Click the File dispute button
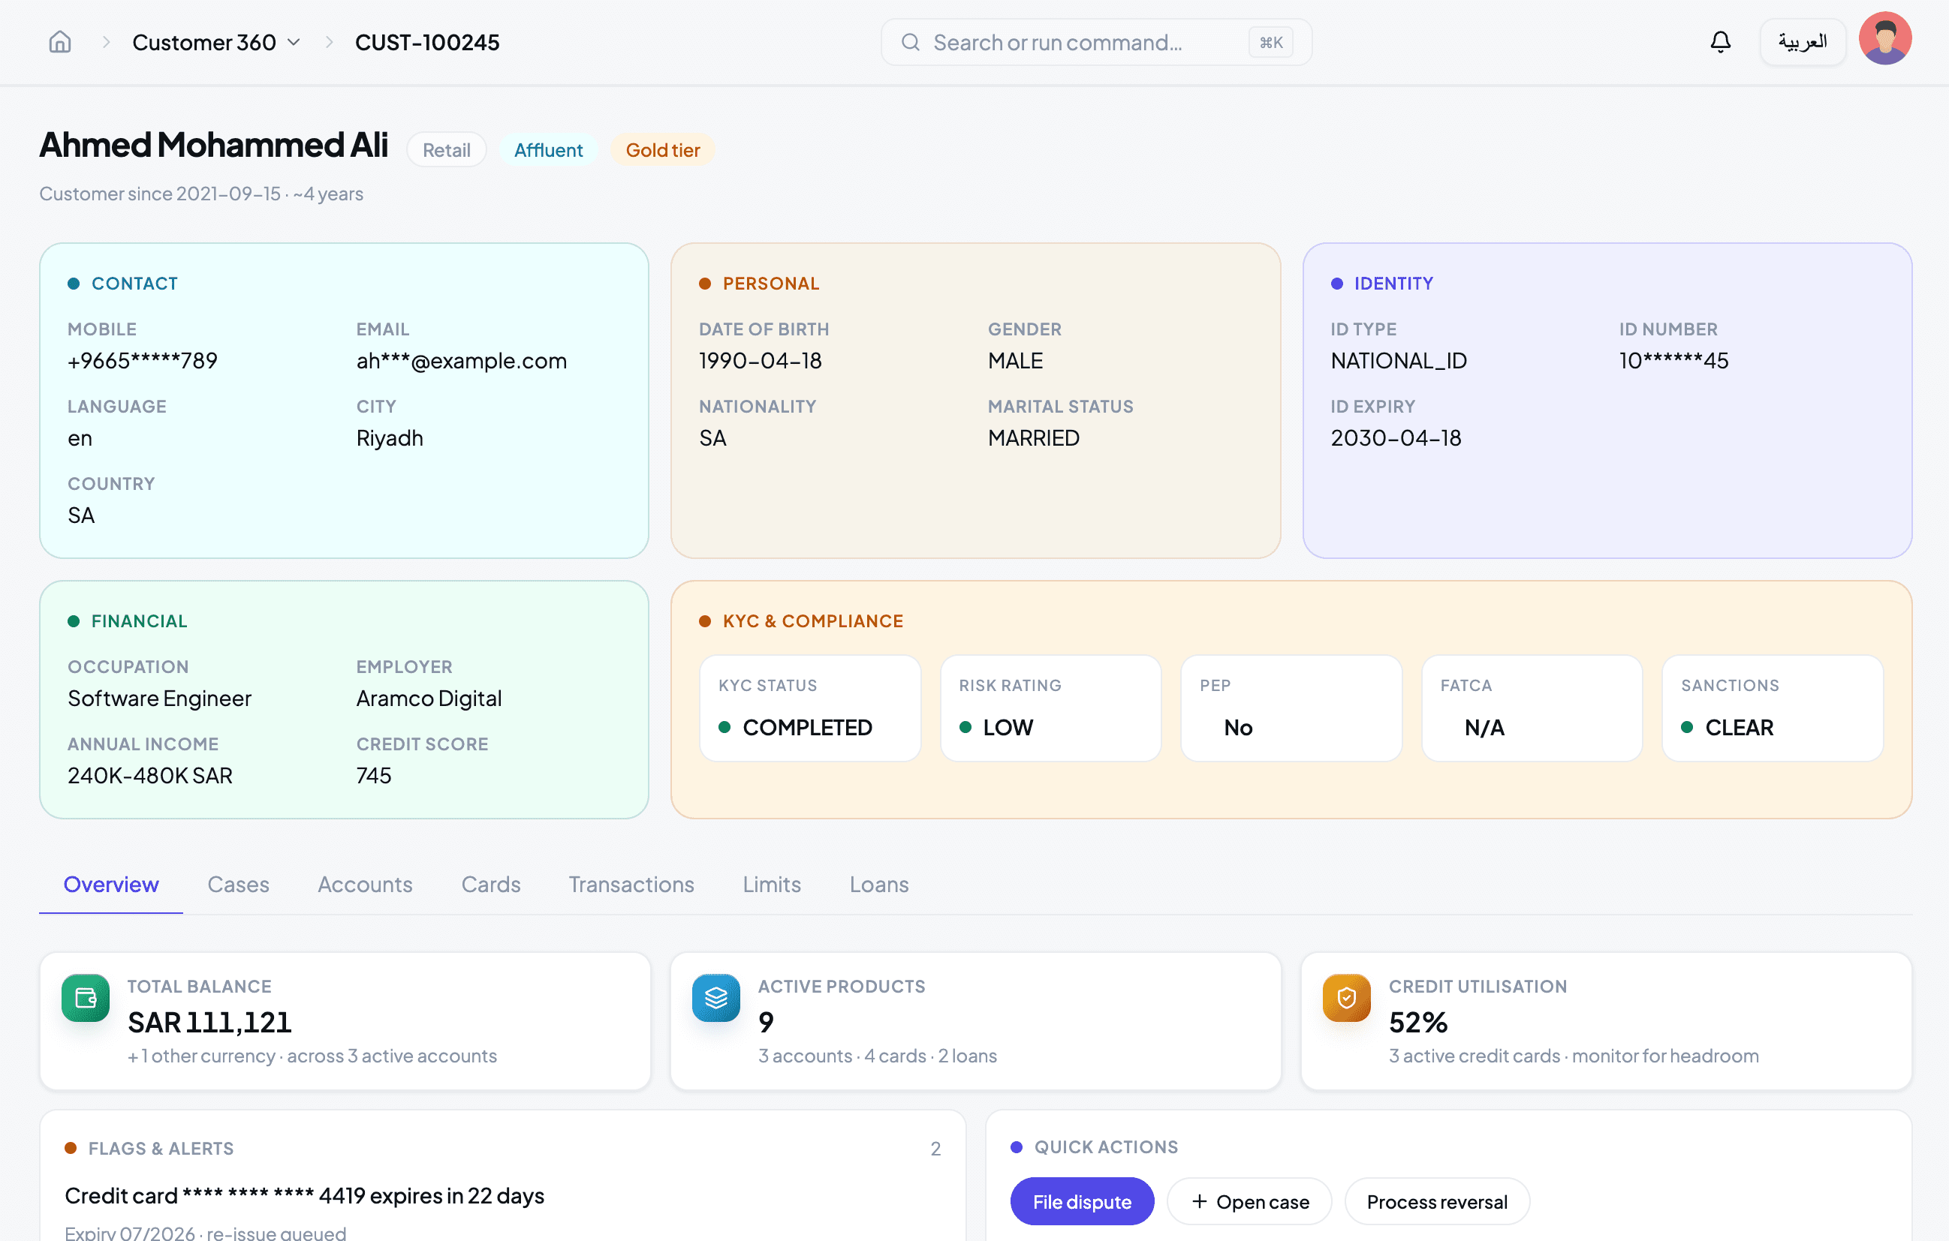1949x1241 pixels. tap(1082, 1201)
